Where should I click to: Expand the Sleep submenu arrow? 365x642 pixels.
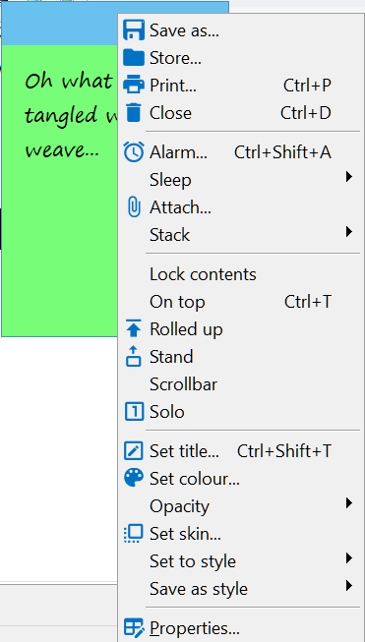pos(348,177)
